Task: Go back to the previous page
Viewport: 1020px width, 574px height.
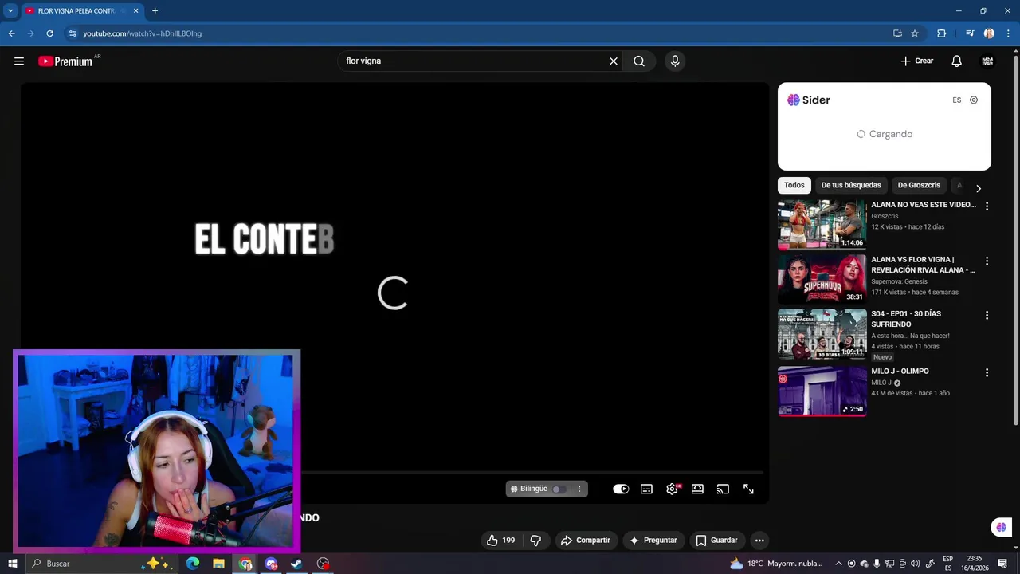Action: [x=11, y=33]
